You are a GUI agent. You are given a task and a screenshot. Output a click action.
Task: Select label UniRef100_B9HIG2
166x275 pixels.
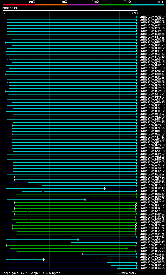152,48
